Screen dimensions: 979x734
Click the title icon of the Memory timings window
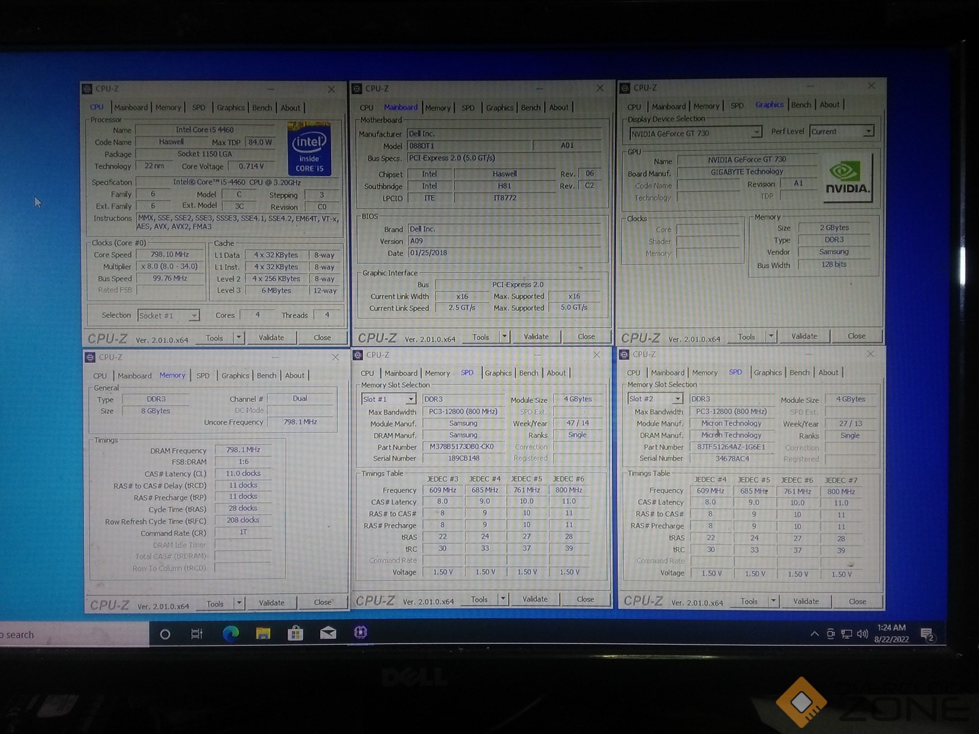[x=90, y=357]
